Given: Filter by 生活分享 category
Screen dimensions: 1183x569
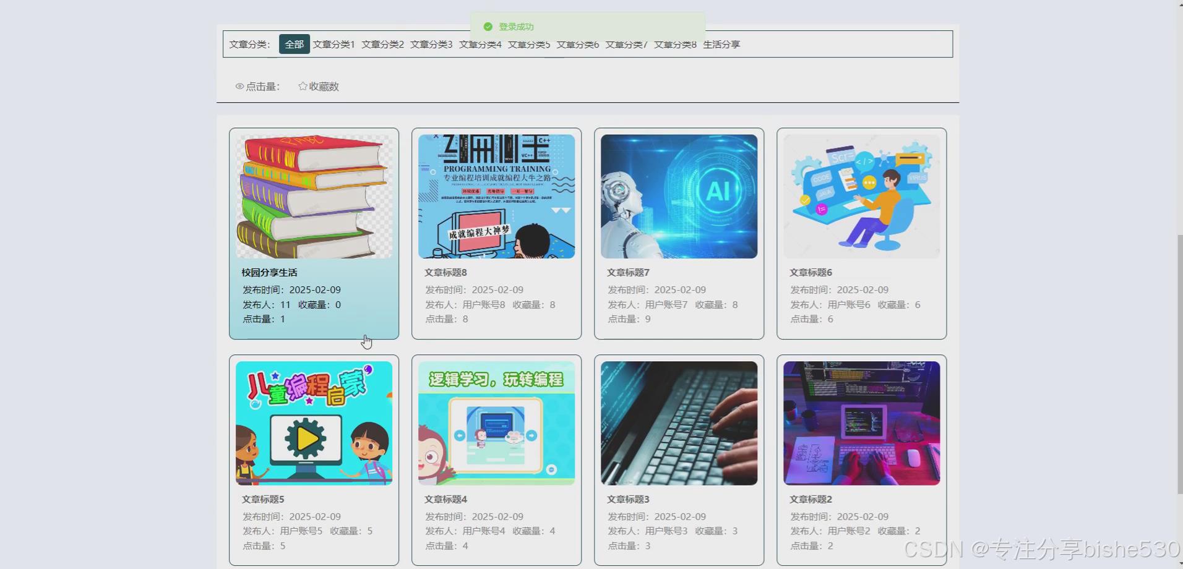Looking at the screenshot, I should pos(721,45).
